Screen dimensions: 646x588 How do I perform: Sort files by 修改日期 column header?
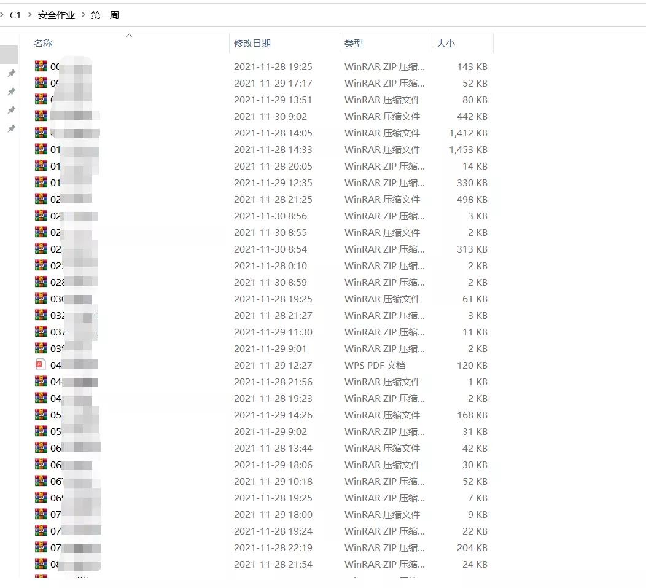tap(252, 44)
